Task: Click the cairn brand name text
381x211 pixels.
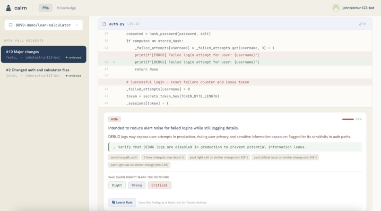Action: (x=20, y=8)
